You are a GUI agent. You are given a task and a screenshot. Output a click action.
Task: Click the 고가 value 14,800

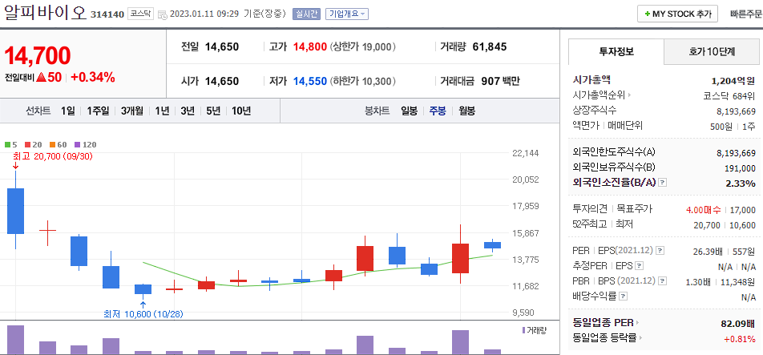310,47
